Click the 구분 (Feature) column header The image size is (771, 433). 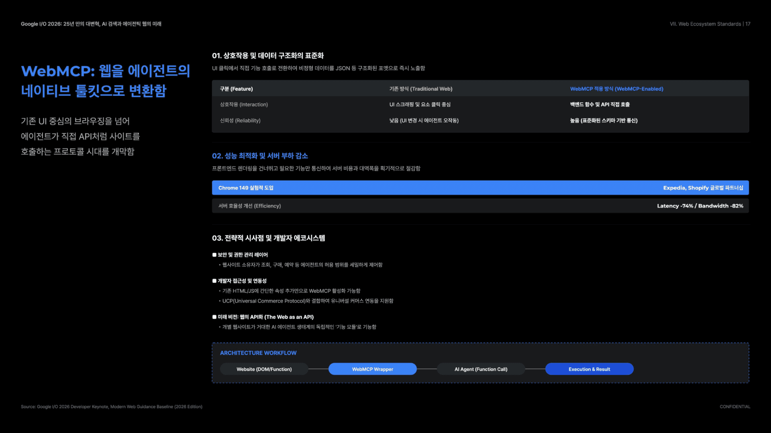pos(236,89)
